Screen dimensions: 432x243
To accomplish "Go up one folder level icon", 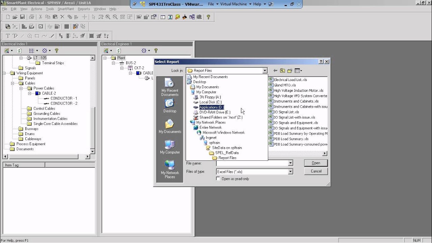I will click(x=282, y=71).
